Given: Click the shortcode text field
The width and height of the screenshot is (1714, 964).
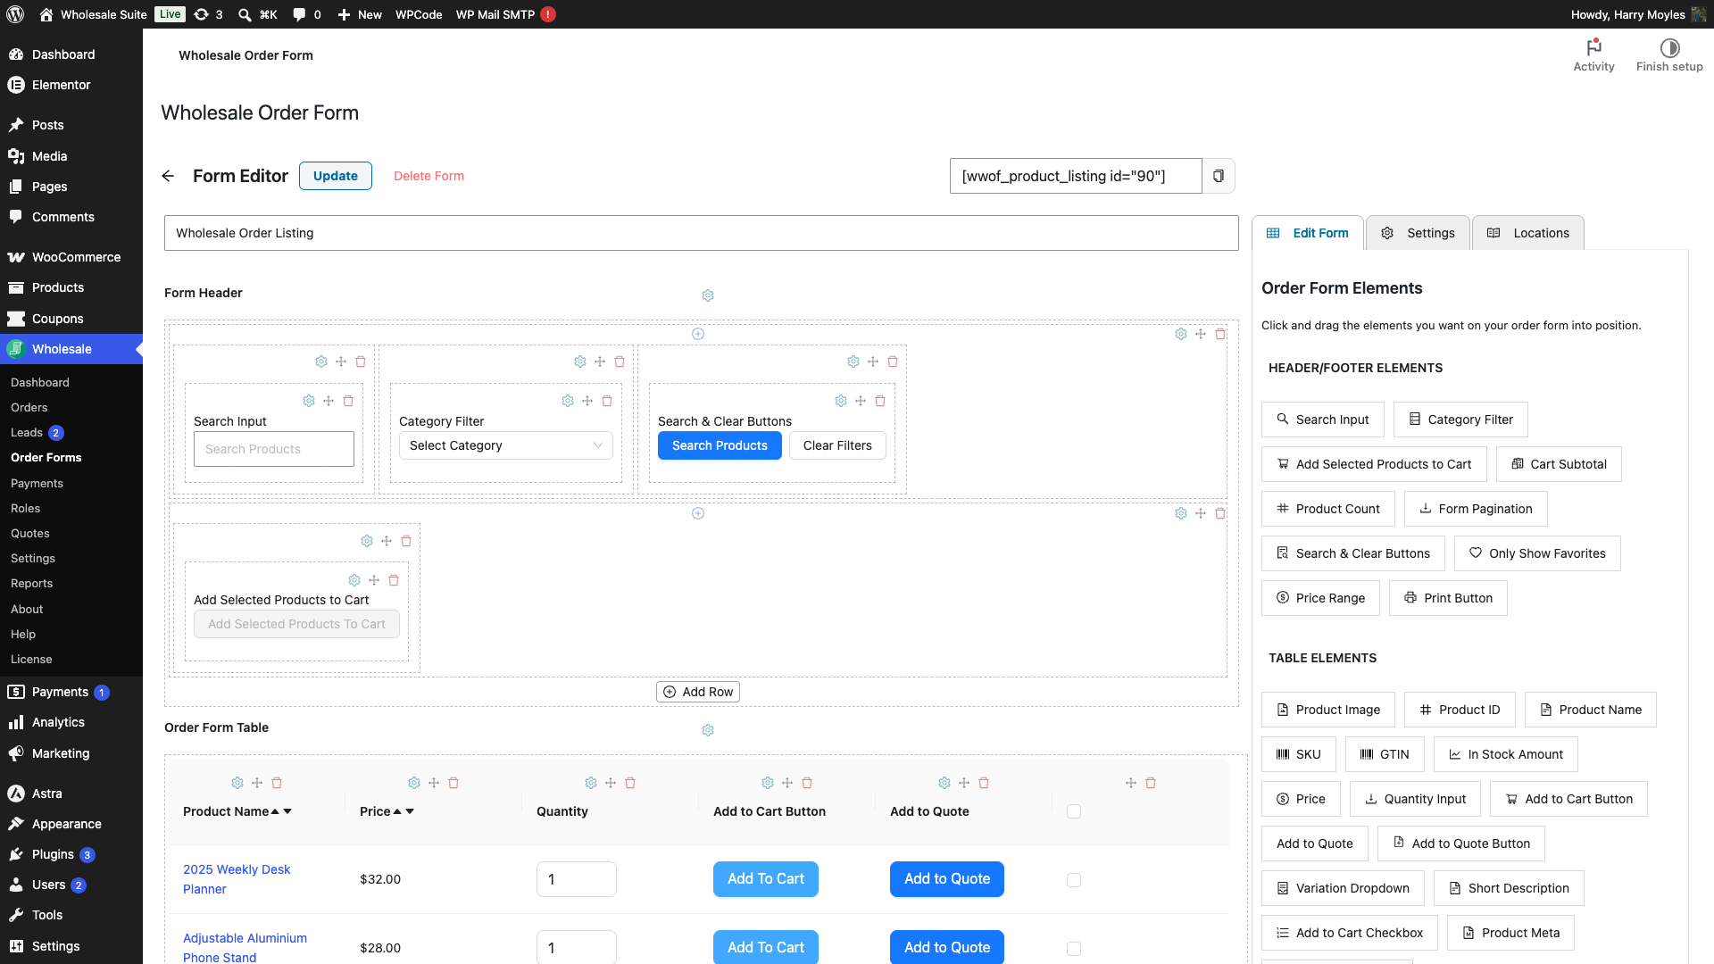Looking at the screenshot, I should point(1076,176).
